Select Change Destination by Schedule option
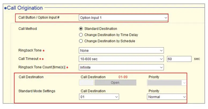 [x=81, y=41]
